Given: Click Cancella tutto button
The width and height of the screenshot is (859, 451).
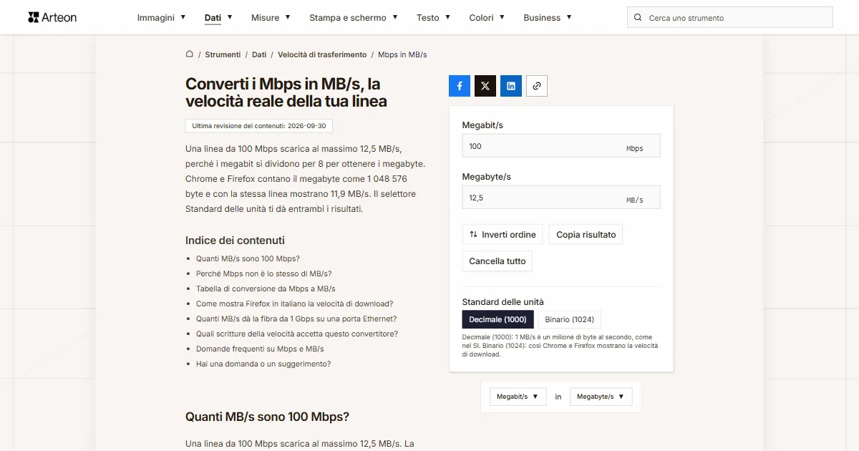Looking at the screenshot, I should click(498, 261).
